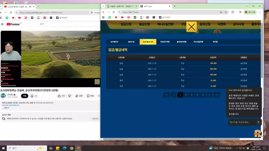Save the video with the 저장 button
Screen dimensions: 269x151
[x=90, y=96]
